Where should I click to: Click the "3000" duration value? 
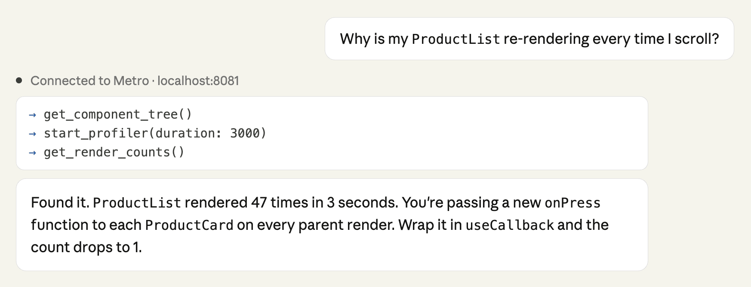pos(245,134)
